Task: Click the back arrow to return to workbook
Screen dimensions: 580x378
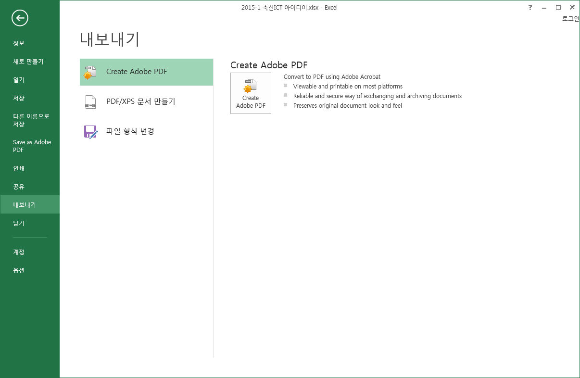Action: [x=20, y=18]
